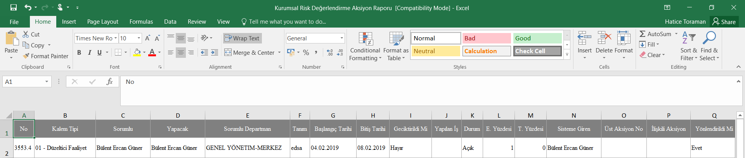Toggle Italic formatting

click(89, 52)
